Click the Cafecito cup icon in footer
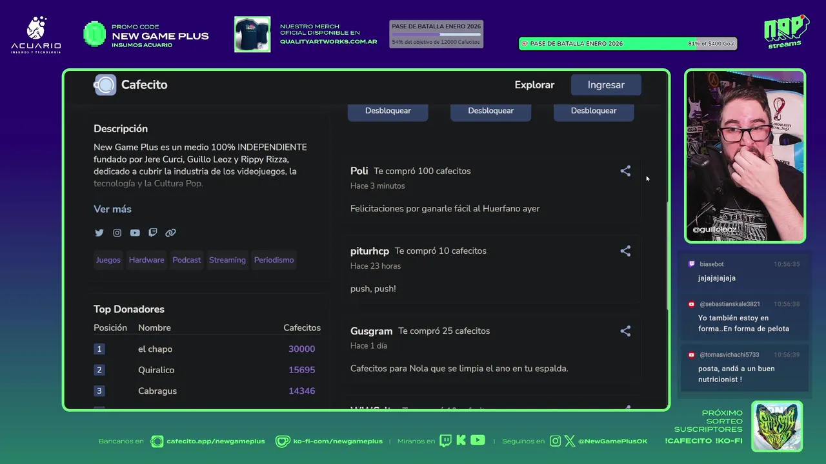Screen dimensions: 826x464 (x=157, y=441)
